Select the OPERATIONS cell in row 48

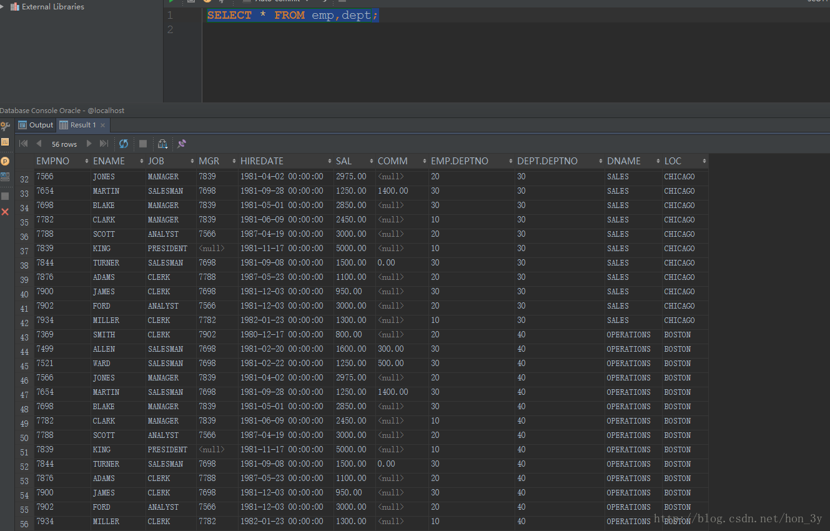[629, 407]
